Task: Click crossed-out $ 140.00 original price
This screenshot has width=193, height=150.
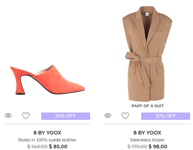Action: tap(38, 146)
